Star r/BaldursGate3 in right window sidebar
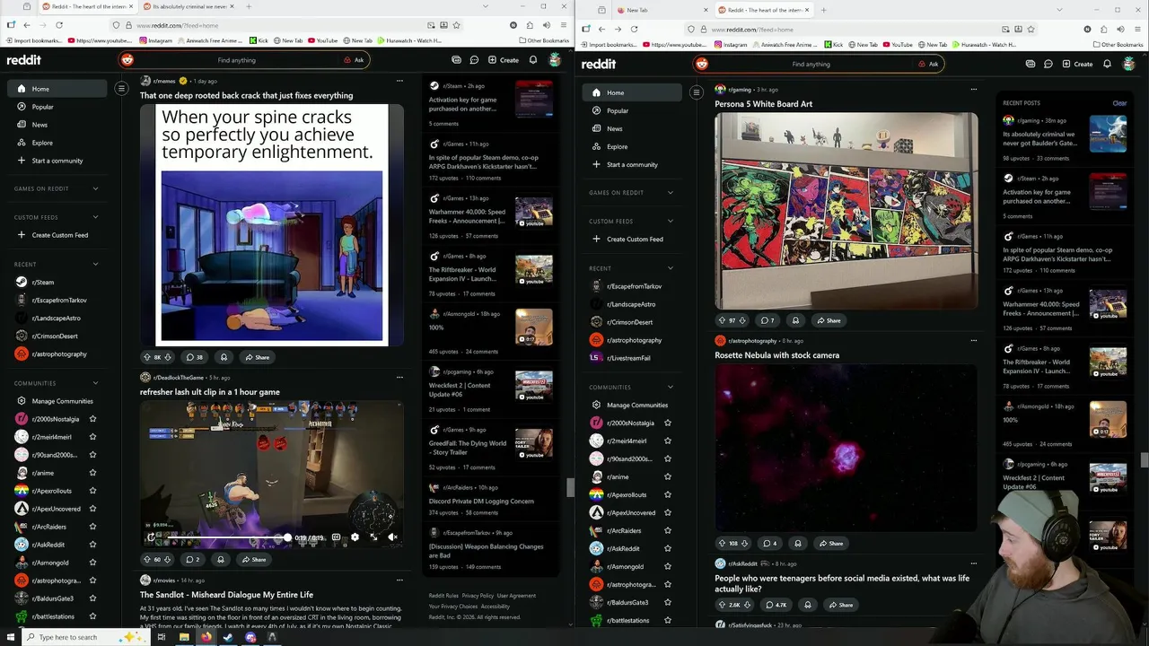Image resolution: width=1149 pixels, height=646 pixels. pyautogui.click(x=667, y=602)
